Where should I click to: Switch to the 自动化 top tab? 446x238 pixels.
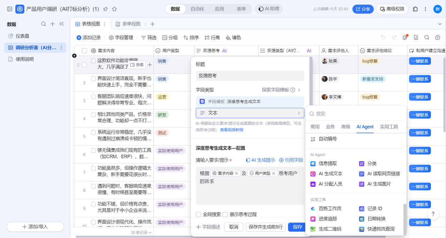[x=197, y=9]
